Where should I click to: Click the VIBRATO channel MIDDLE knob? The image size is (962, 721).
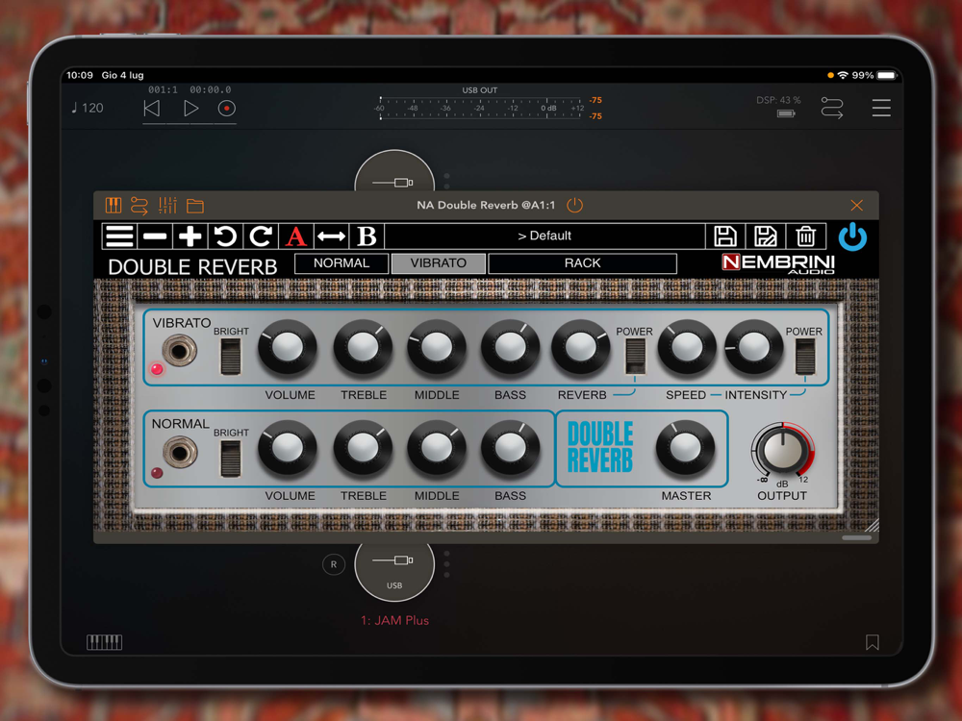[436, 348]
